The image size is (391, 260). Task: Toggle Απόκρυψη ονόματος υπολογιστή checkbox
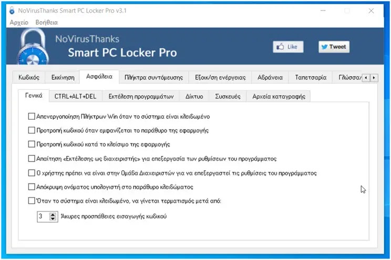point(32,186)
